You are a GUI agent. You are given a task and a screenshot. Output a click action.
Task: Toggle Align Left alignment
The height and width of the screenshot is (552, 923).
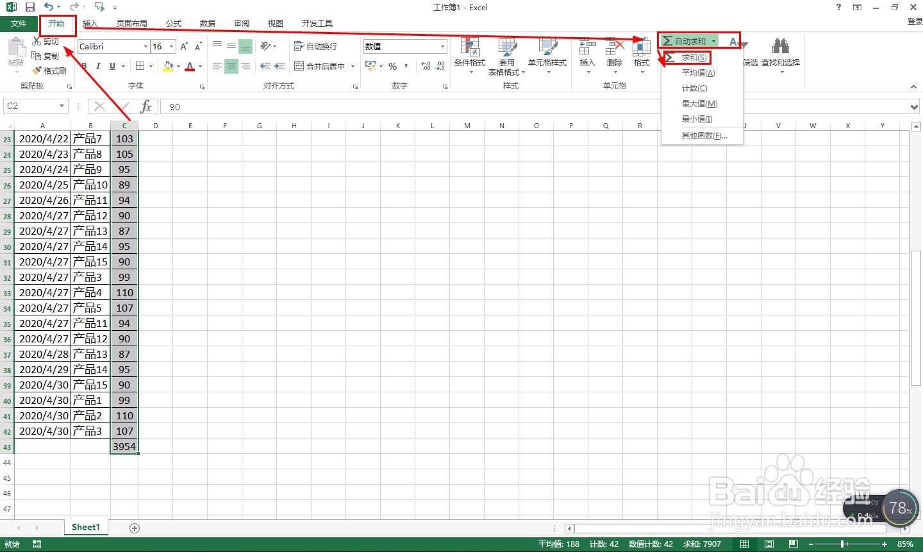[217, 66]
